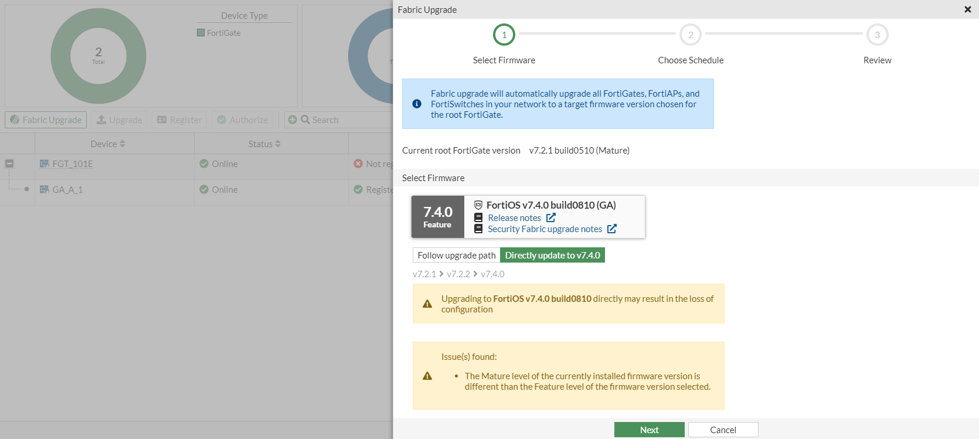The width and height of the screenshot is (979, 439).
Task: Sort by the Status column
Action: 264,144
